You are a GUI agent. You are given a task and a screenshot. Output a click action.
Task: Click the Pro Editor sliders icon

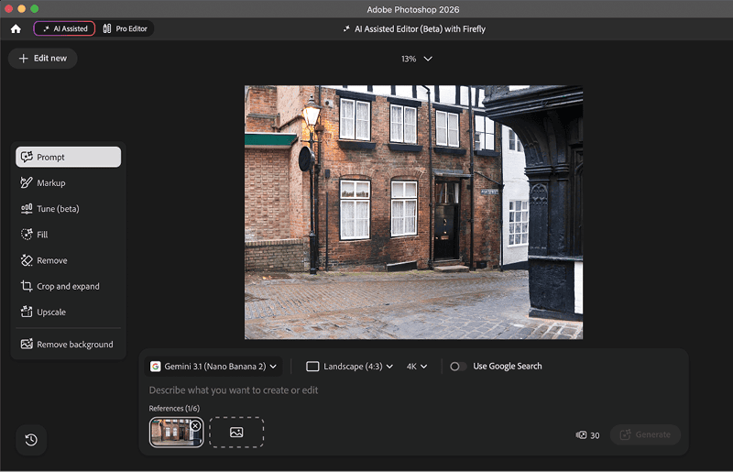click(x=107, y=28)
